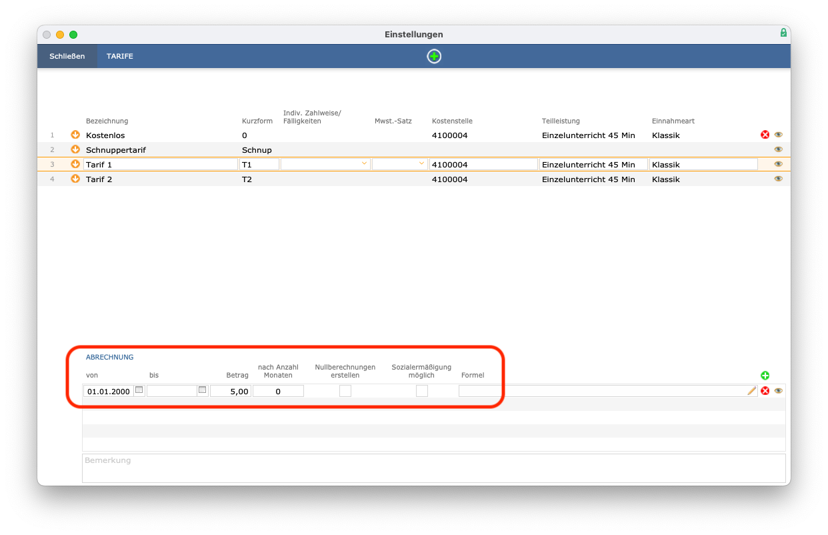Click the T1 Kurzform field
Viewport: 828px width, 535px height.
pos(259,164)
